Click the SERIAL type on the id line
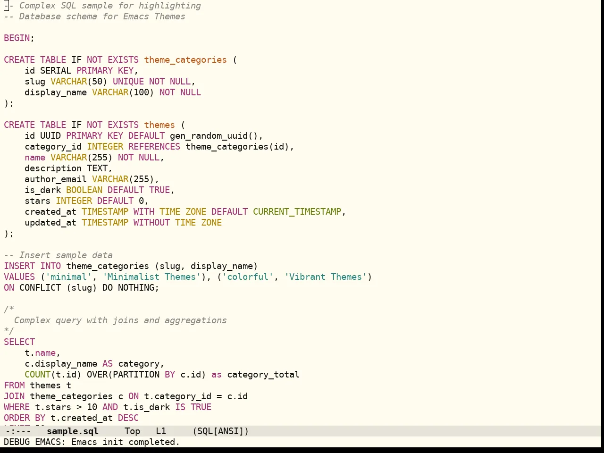 (56, 71)
